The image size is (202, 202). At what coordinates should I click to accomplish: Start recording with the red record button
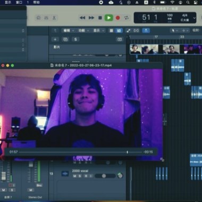point(117,18)
